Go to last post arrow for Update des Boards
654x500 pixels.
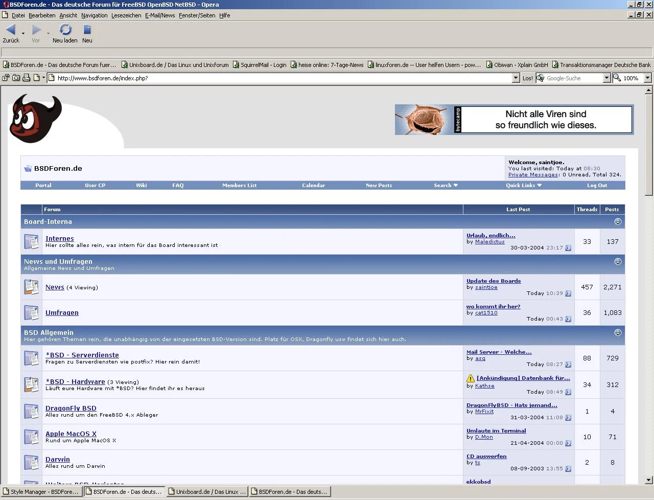coord(568,293)
